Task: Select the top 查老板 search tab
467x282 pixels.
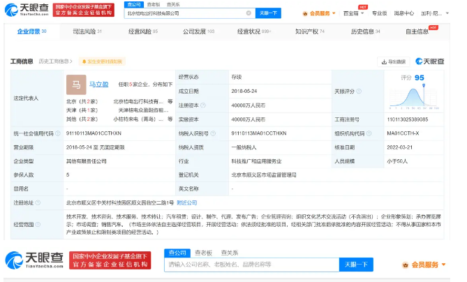Action: [x=154, y=4]
